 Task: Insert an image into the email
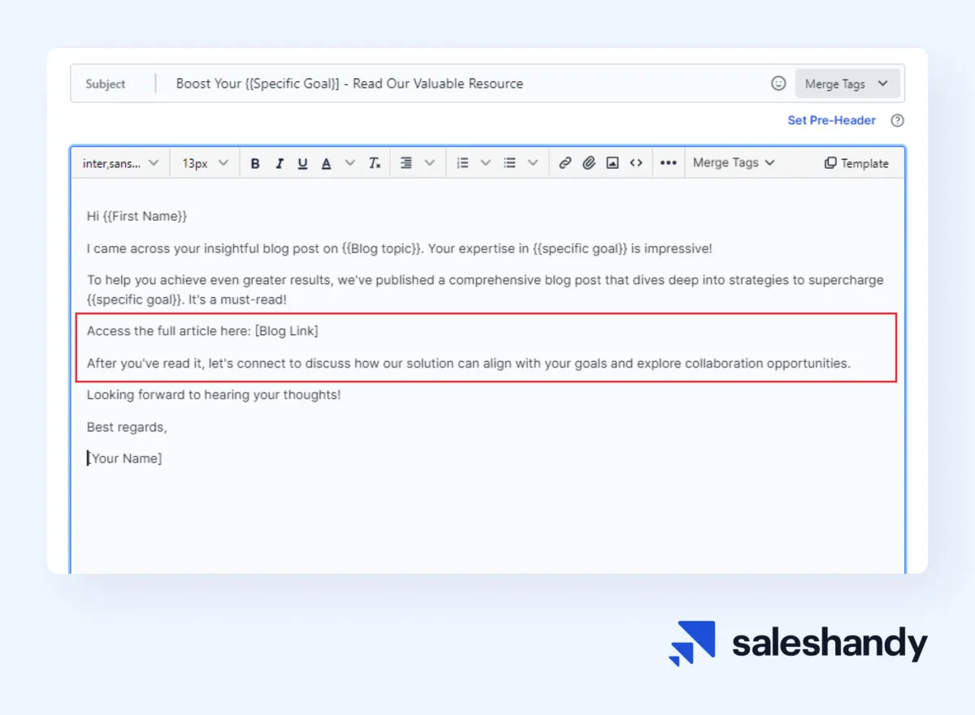click(x=613, y=163)
